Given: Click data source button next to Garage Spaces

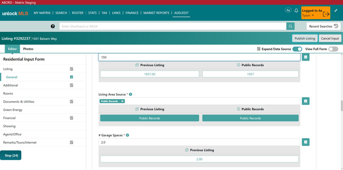Looking at the screenshot, I should (x=306, y=142).
